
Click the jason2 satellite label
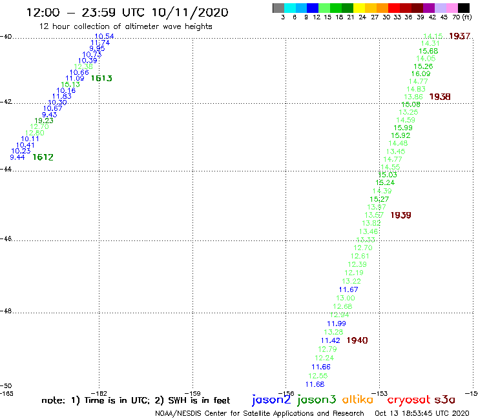[271, 400]
